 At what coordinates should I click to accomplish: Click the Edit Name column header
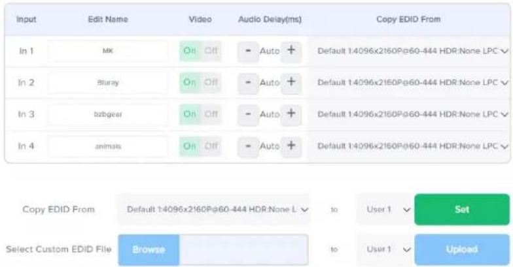108,20
